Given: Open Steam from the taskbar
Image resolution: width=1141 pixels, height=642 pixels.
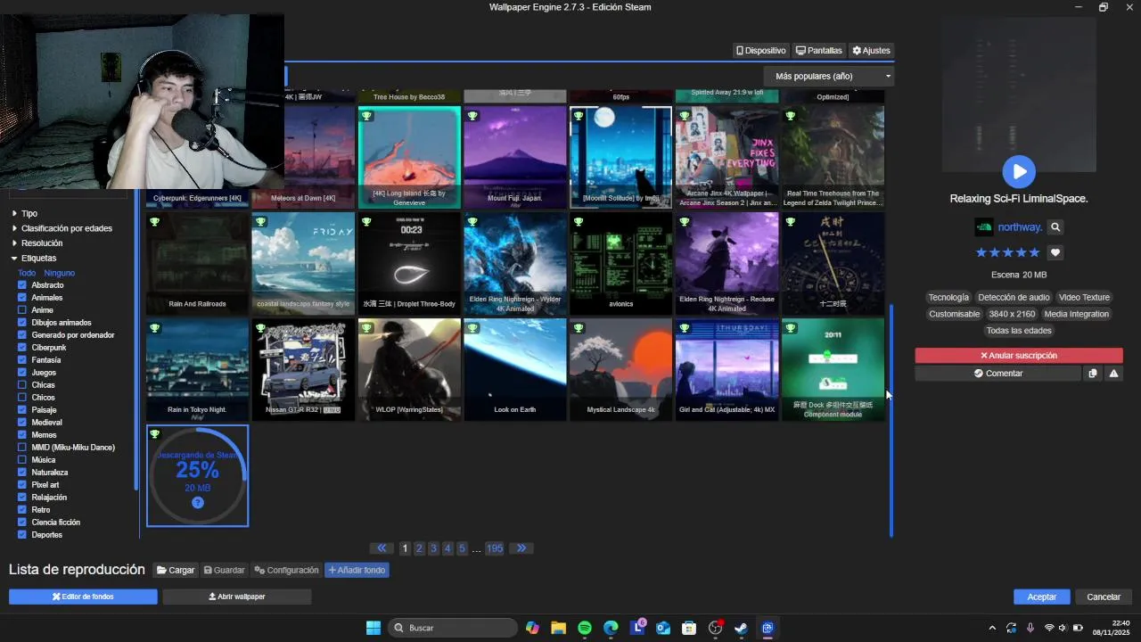Looking at the screenshot, I should point(741,628).
